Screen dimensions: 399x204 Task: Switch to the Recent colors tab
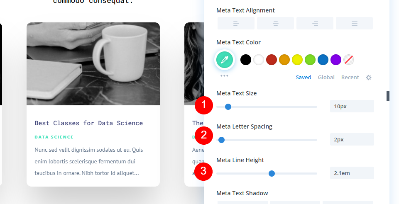(350, 77)
